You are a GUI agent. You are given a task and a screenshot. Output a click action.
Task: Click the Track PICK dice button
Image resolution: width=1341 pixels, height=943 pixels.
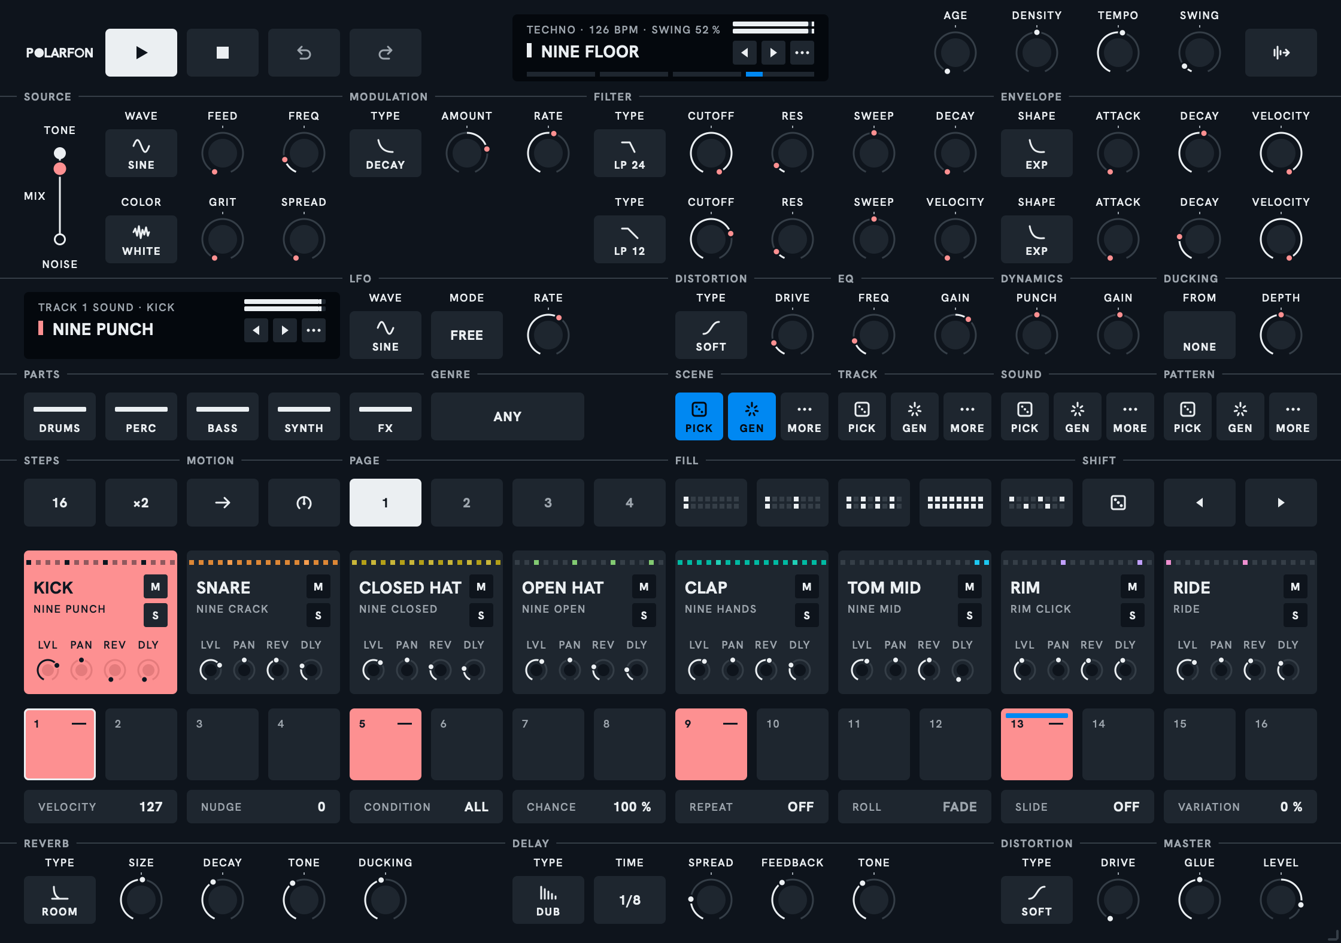pyautogui.click(x=862, y=416)
